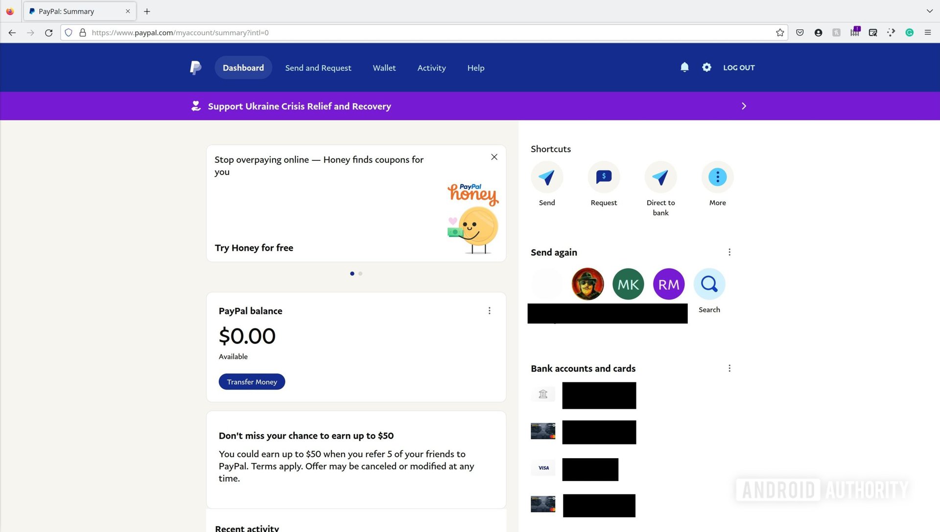The height and width of the screenshot is (532, 940).
Task: Click carousel second slide indicator dot
Action: click(x=360, y=273)
